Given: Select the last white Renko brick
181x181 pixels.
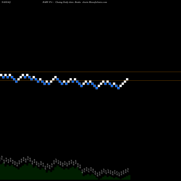Looking at the screenshot, I should (x=127, y=79).
